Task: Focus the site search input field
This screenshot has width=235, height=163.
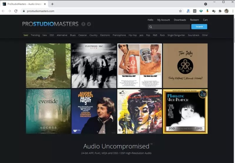Action: pos(169,27)
